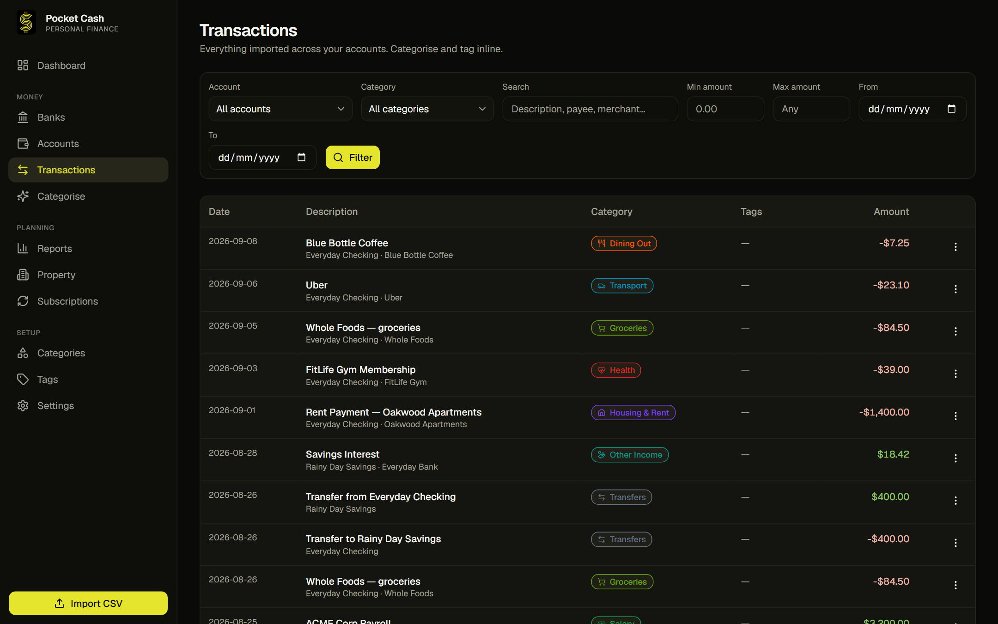The height and width of the screenshot is (624, 998).
Task: Open Categories setup page
Action: 88,353
